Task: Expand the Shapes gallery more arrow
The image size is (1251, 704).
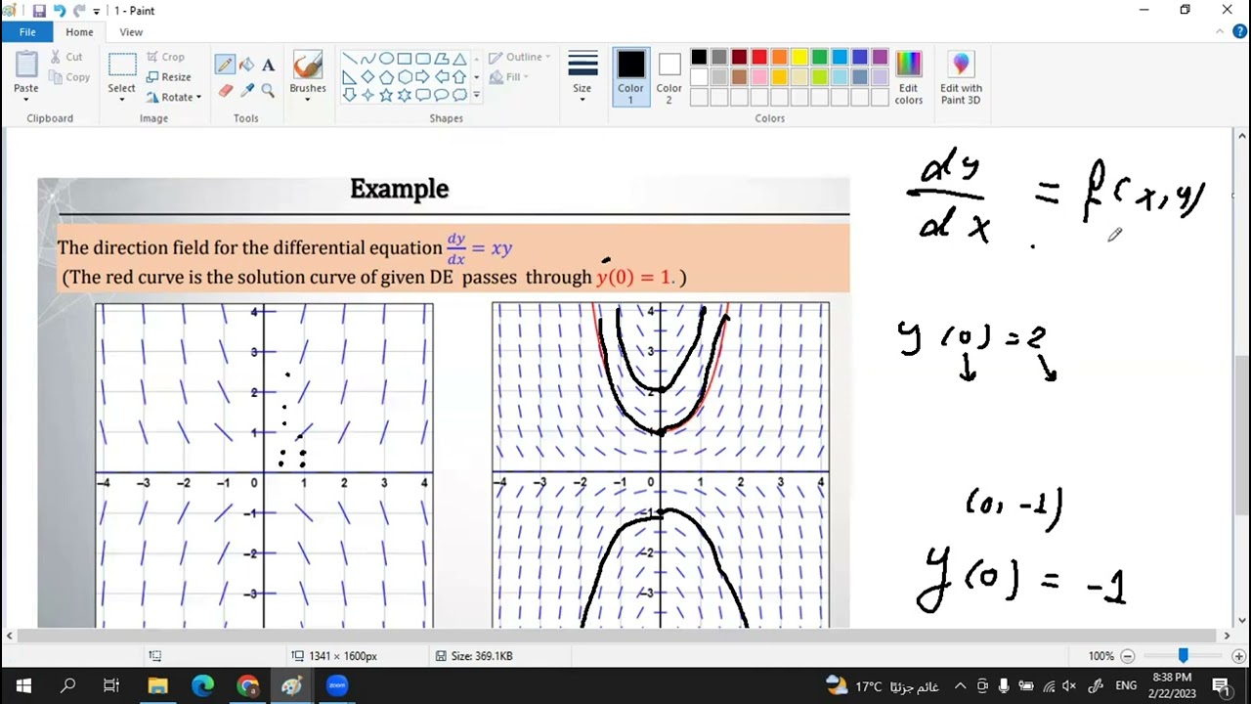Action: 476,95
